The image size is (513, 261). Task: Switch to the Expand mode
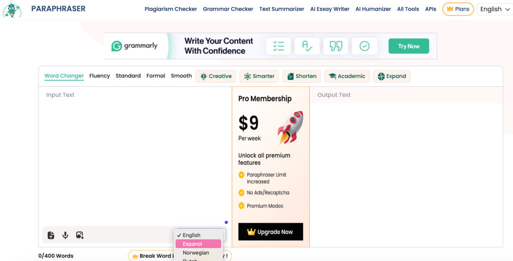(x=392, y=76)
